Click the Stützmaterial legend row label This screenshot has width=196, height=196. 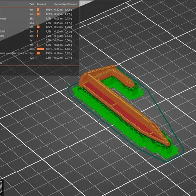point(14,53)
